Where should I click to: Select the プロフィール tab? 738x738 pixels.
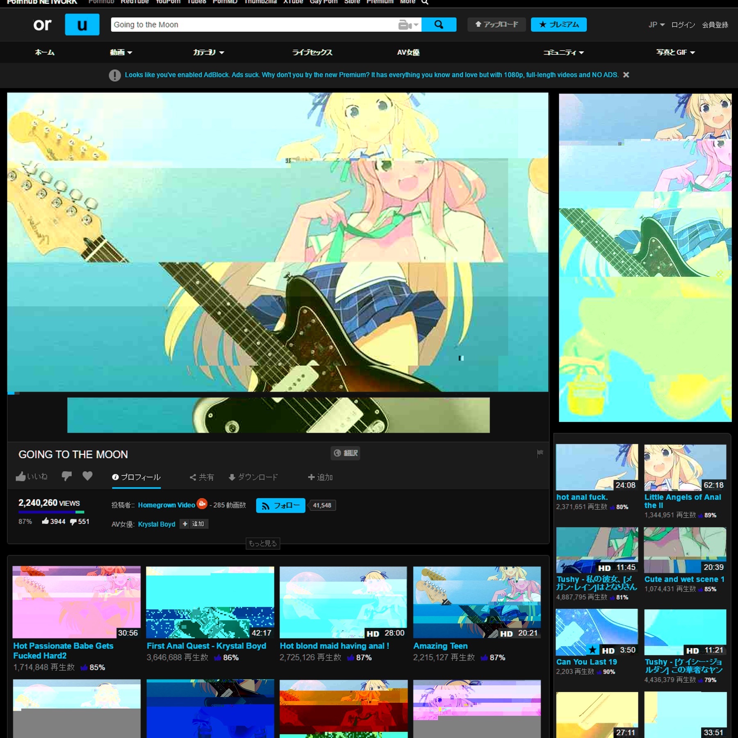[x=136, y=477]
